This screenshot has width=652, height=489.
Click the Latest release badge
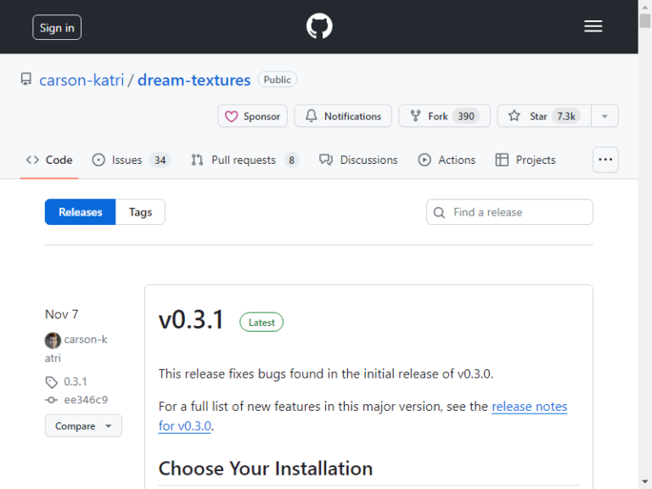click(x=261, y=323)
